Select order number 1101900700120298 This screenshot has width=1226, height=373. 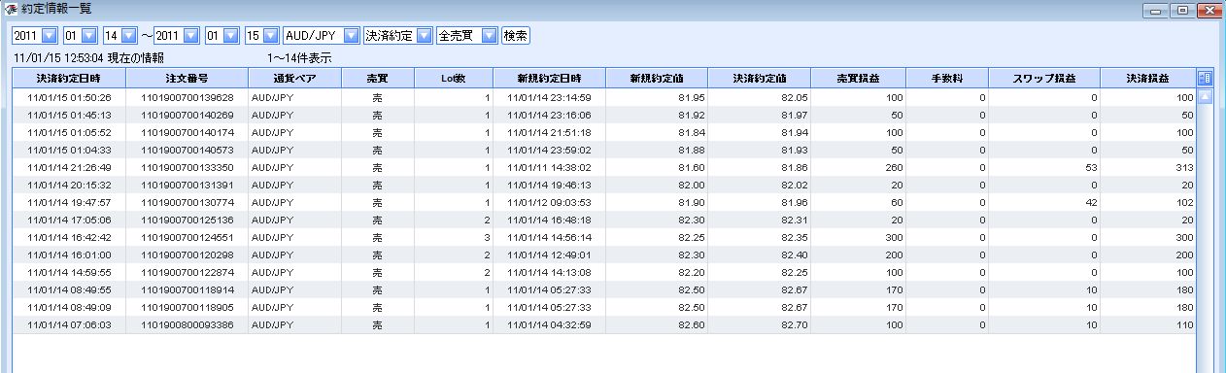(x=187, y=255)
